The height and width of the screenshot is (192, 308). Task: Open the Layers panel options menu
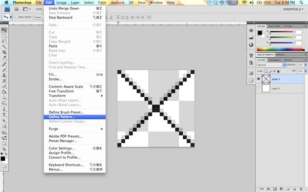coord(305,60)
